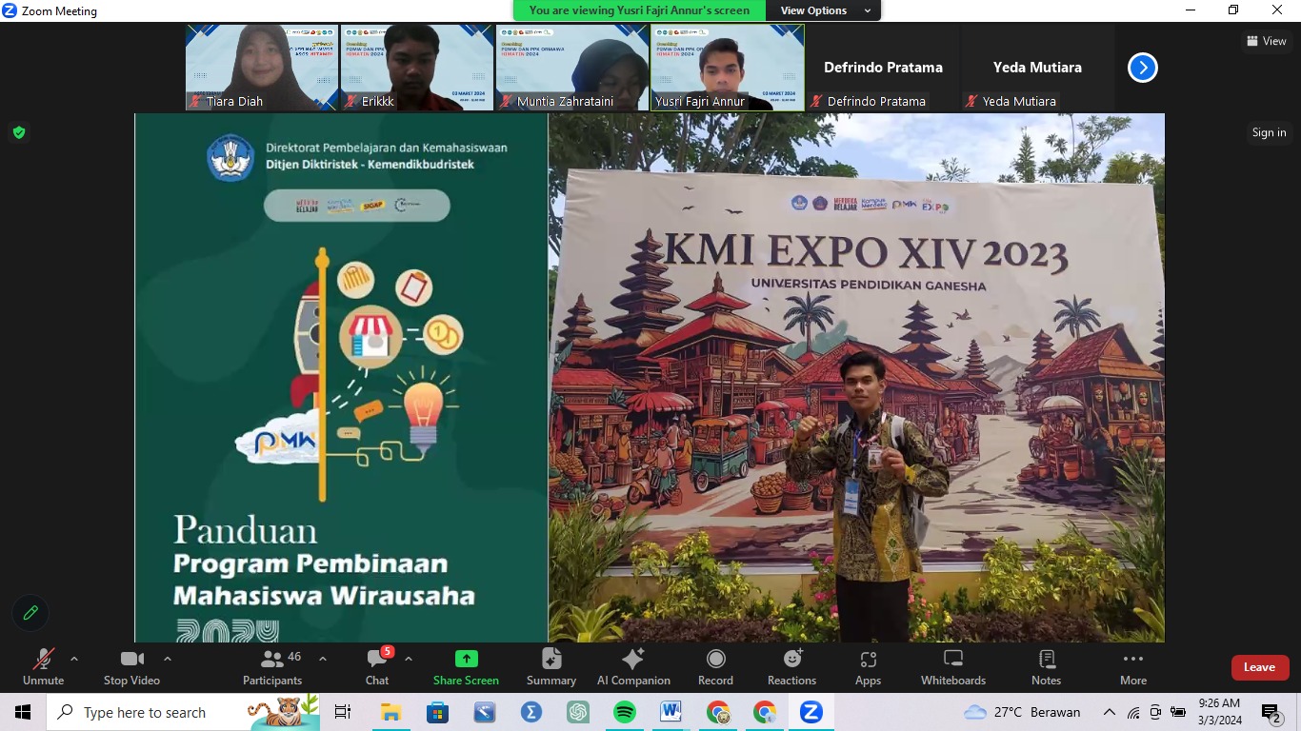Start recording with the Record button
Screen dimensions: 1301x731
point(715,666)
